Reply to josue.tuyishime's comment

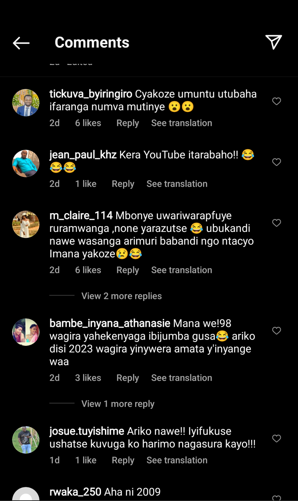click(123, 460)
